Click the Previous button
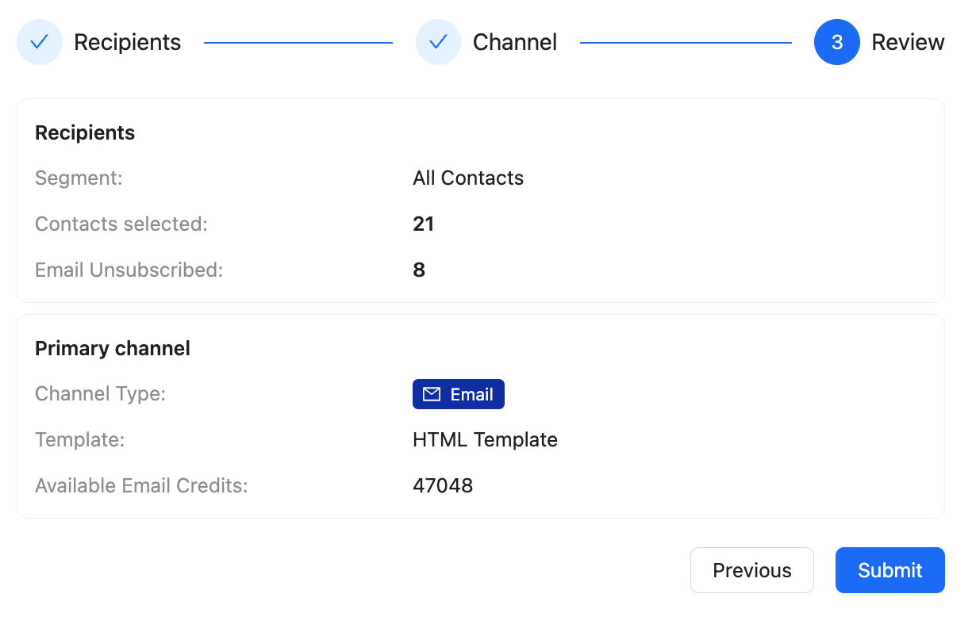The height and width of the screenshot is (636, 976). click(752, 570)
